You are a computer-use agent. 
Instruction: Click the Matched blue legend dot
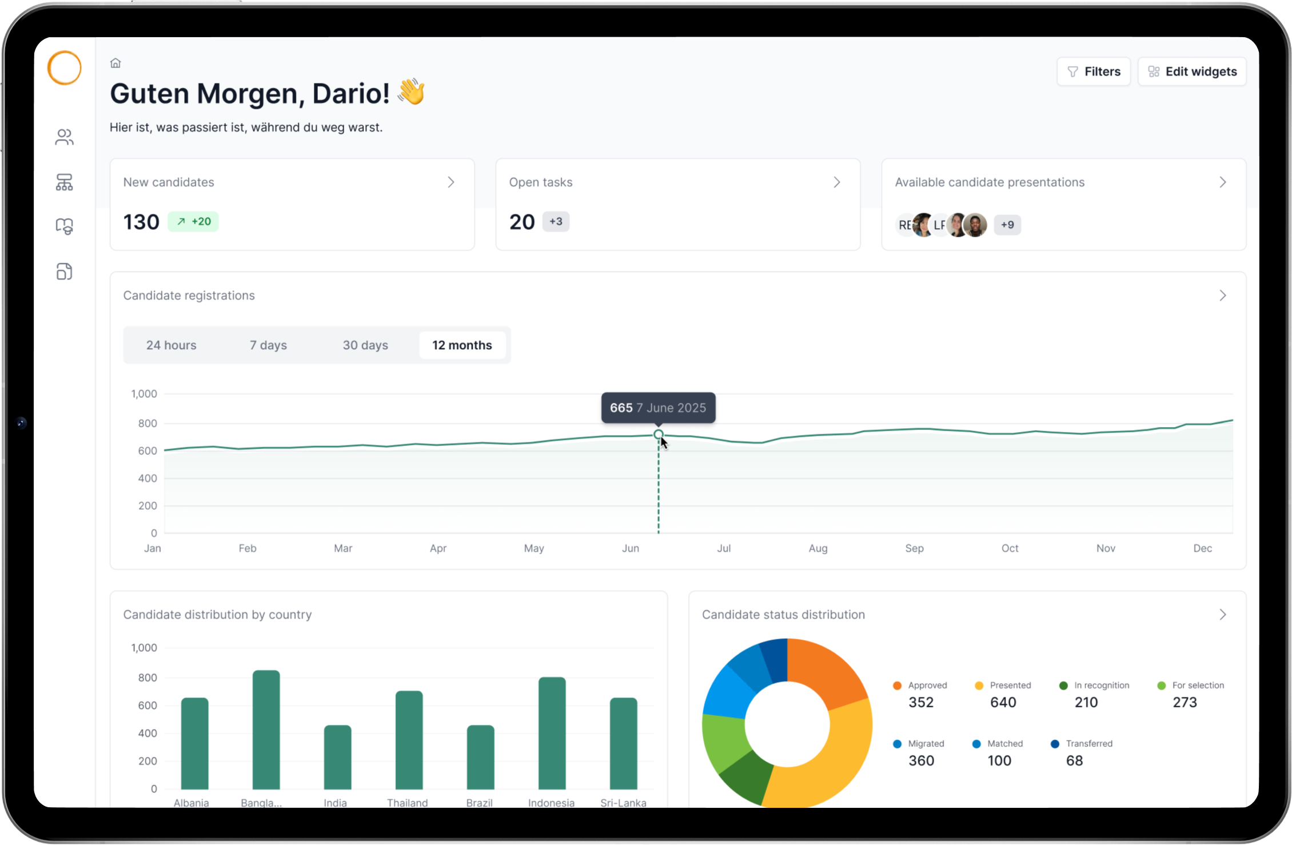click(x=976, y=744)
